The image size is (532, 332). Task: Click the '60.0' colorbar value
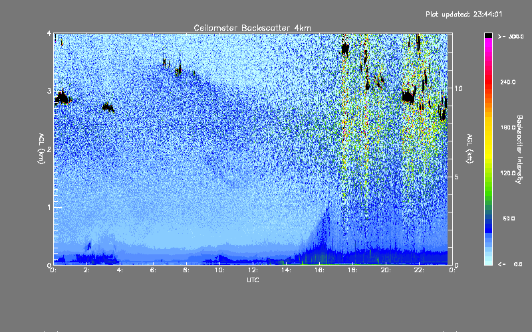(509, 218)
